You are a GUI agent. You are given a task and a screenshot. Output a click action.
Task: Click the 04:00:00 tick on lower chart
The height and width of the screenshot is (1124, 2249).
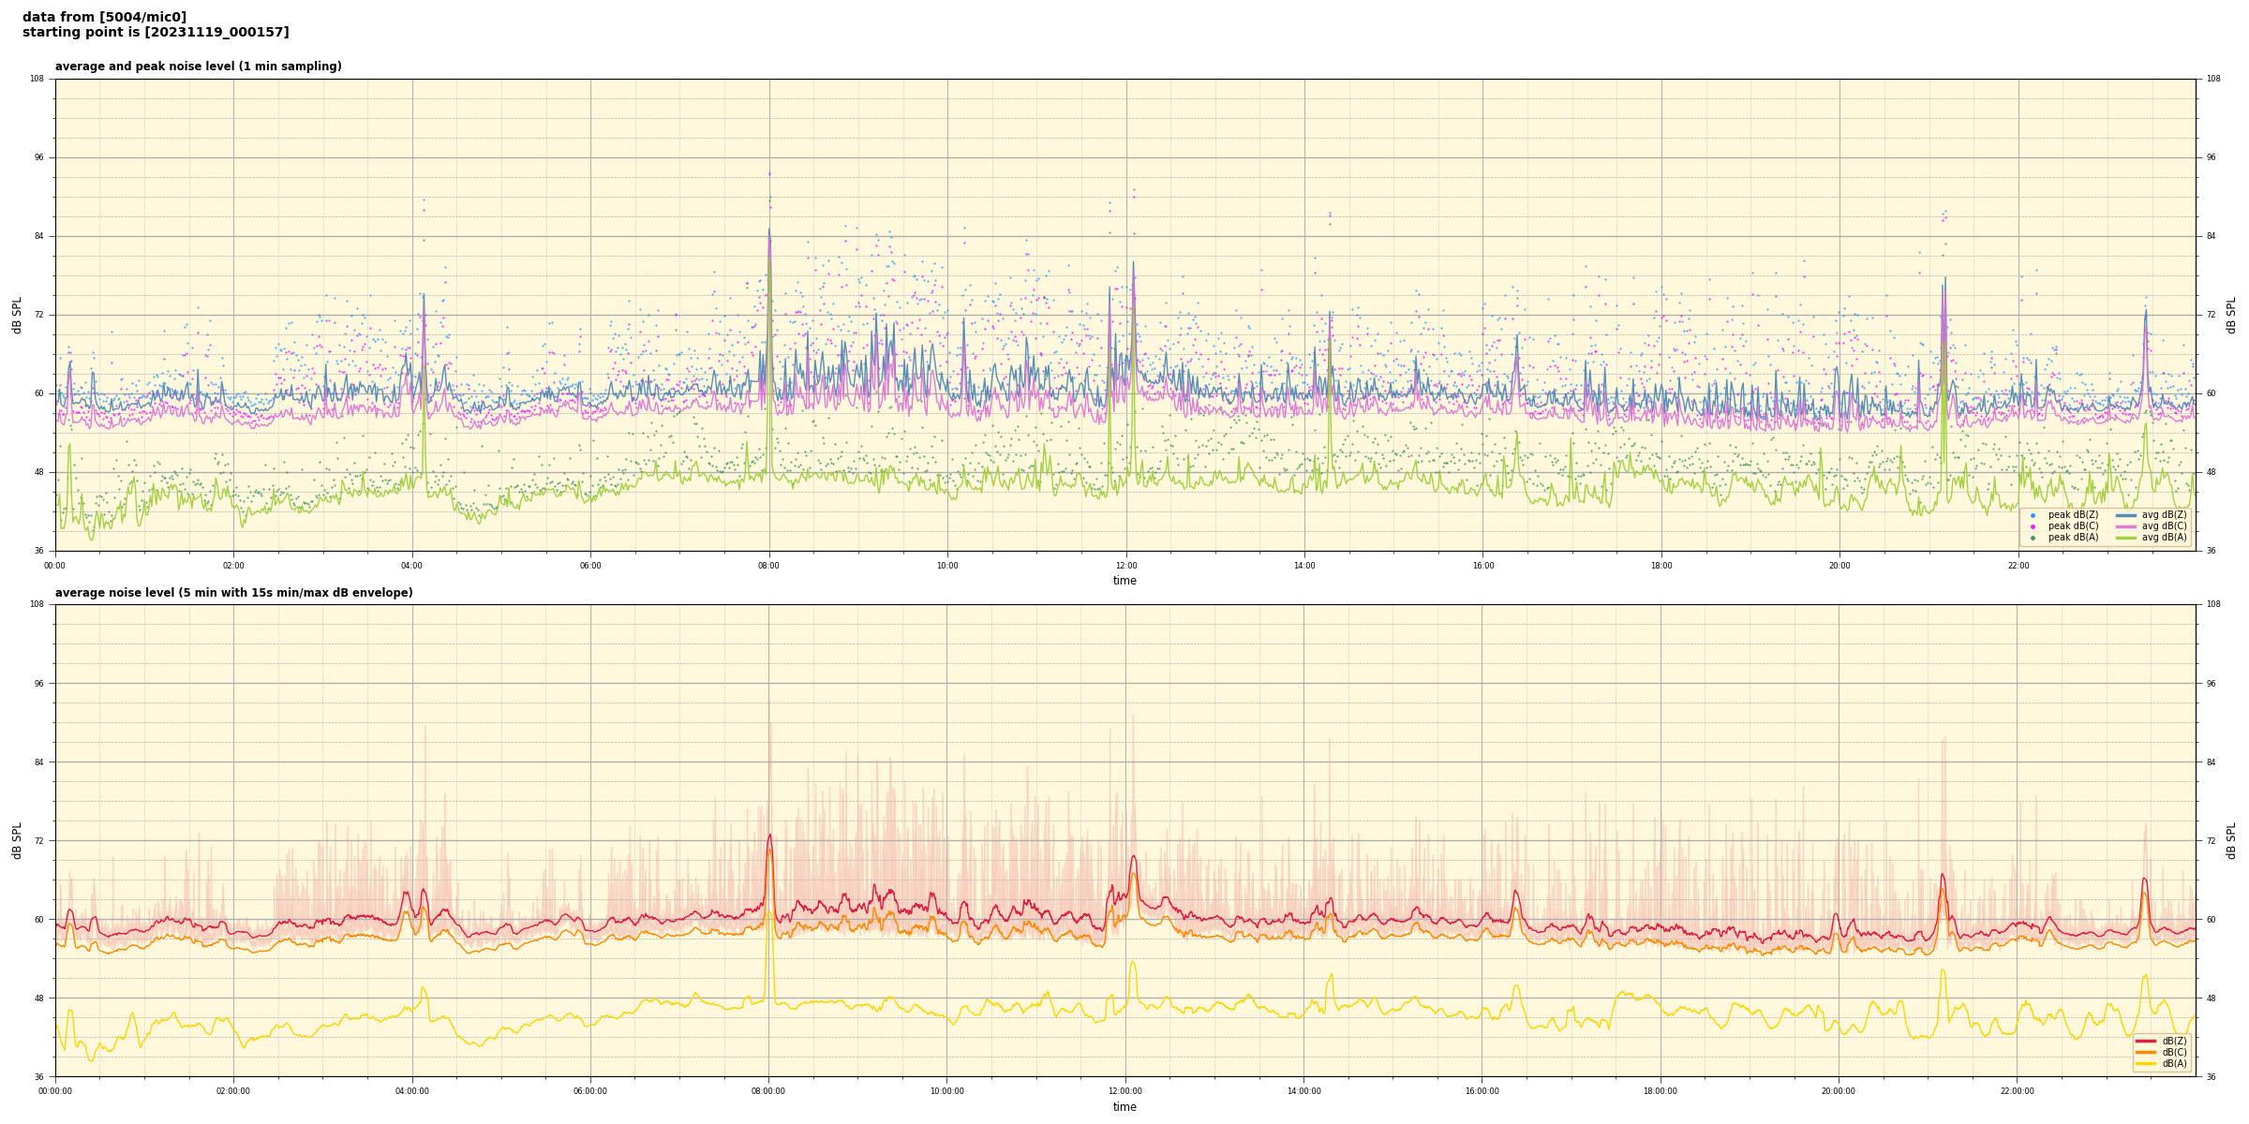click(x=411, y=1091)
